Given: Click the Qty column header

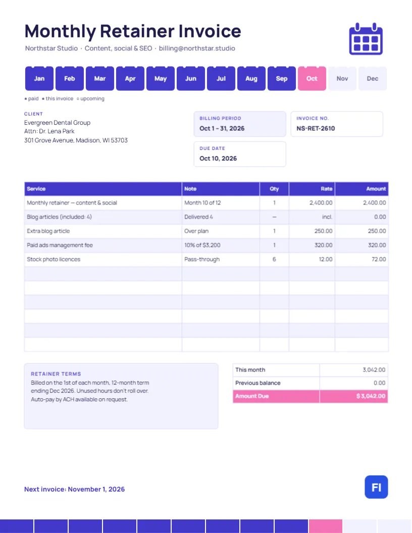Looking at the screenshot, I should point(274,189).
